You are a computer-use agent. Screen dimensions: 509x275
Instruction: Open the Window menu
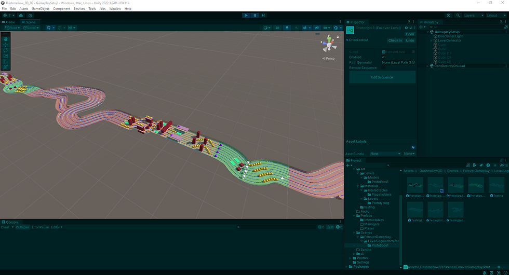[115, 9]
